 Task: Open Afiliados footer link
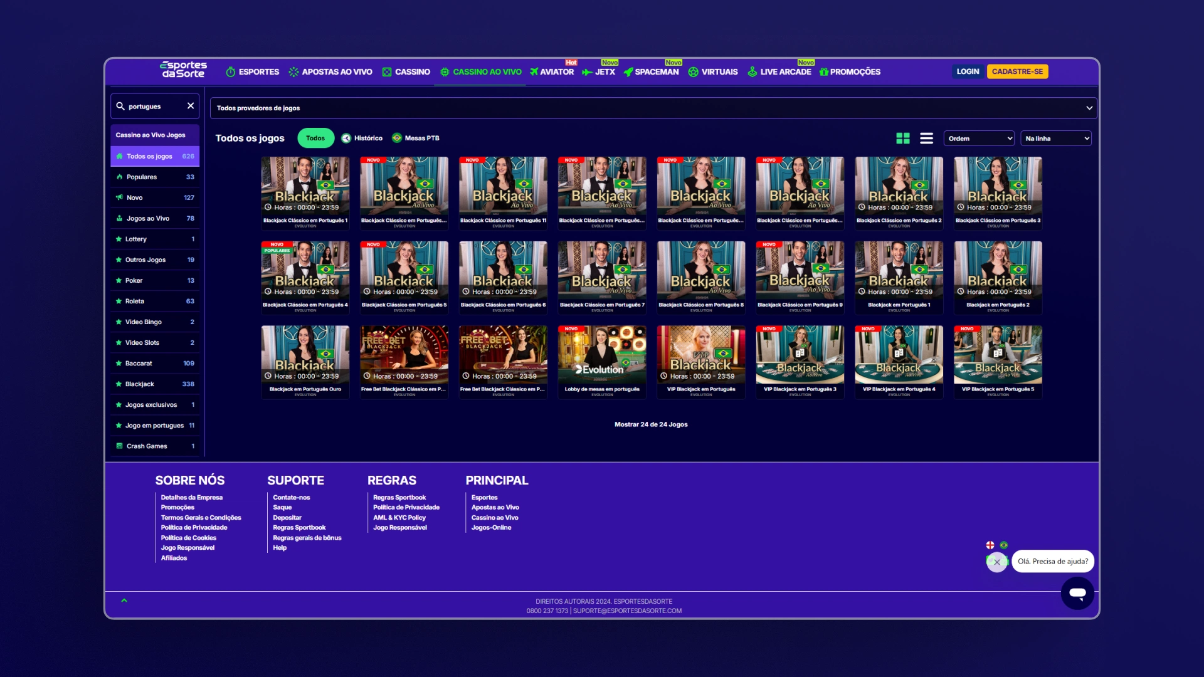tap(174, 558)
